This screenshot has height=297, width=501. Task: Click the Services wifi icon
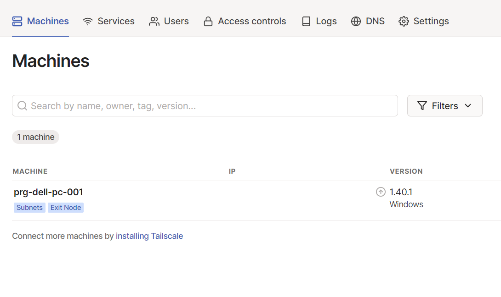88,22
